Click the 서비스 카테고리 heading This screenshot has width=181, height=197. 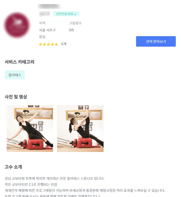(19, 62)
